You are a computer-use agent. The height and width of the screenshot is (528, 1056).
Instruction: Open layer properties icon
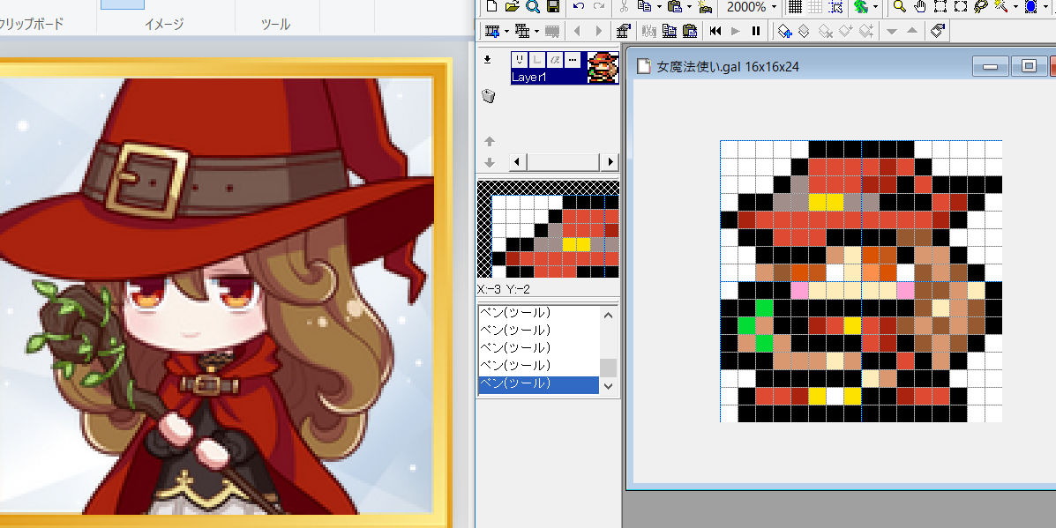coord(938,31)
